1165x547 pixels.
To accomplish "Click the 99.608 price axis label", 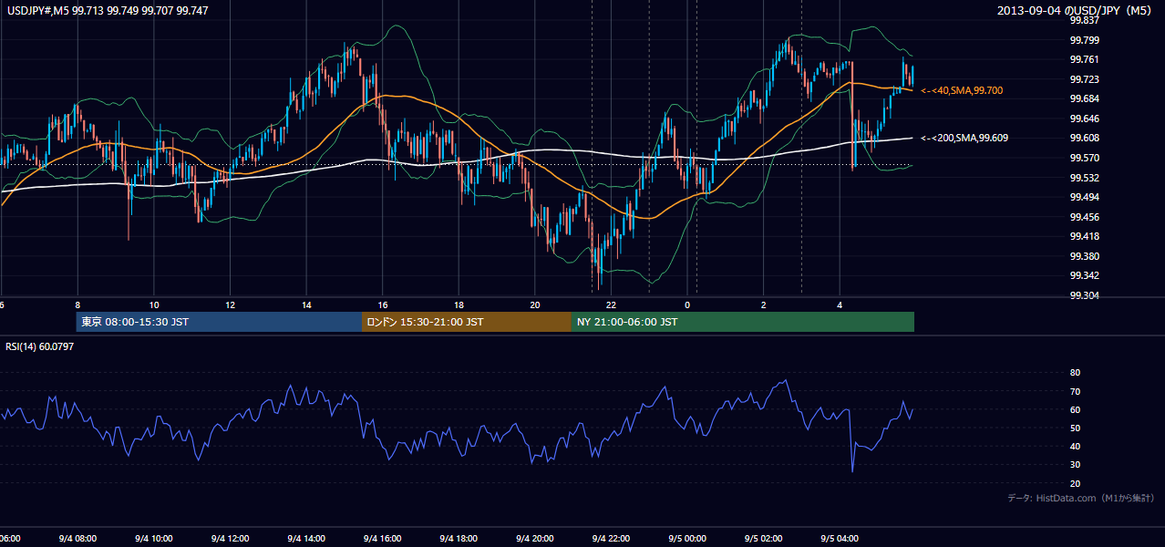I will 1084,138.
